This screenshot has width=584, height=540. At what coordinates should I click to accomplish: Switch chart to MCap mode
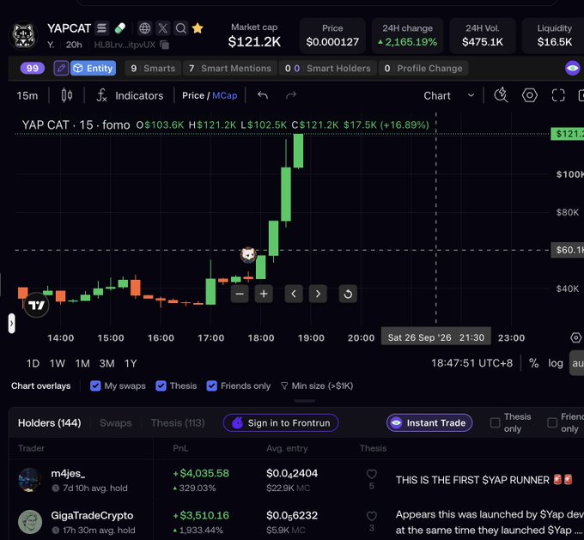(x=225, y=95)
